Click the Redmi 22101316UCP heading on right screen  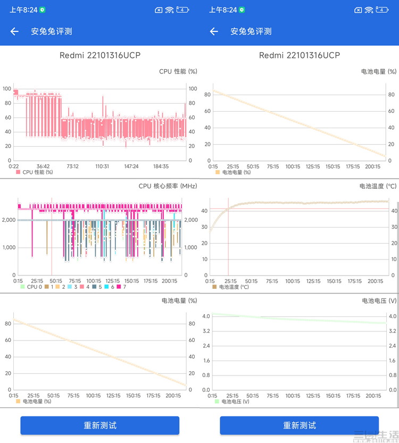coord(299,55)
